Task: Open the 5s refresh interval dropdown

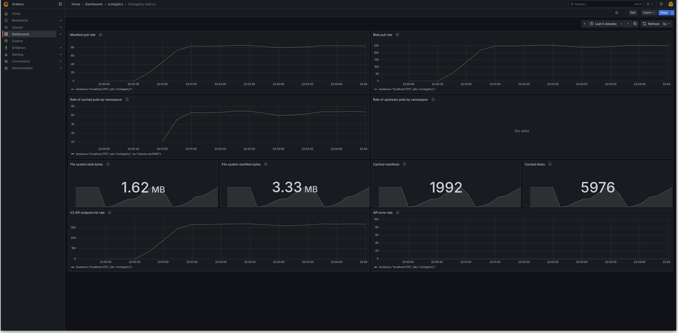Action: tap(666, 24)
